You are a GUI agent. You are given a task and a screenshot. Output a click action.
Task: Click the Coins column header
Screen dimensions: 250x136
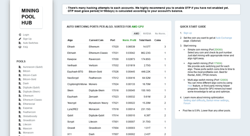tap(158, 40)
